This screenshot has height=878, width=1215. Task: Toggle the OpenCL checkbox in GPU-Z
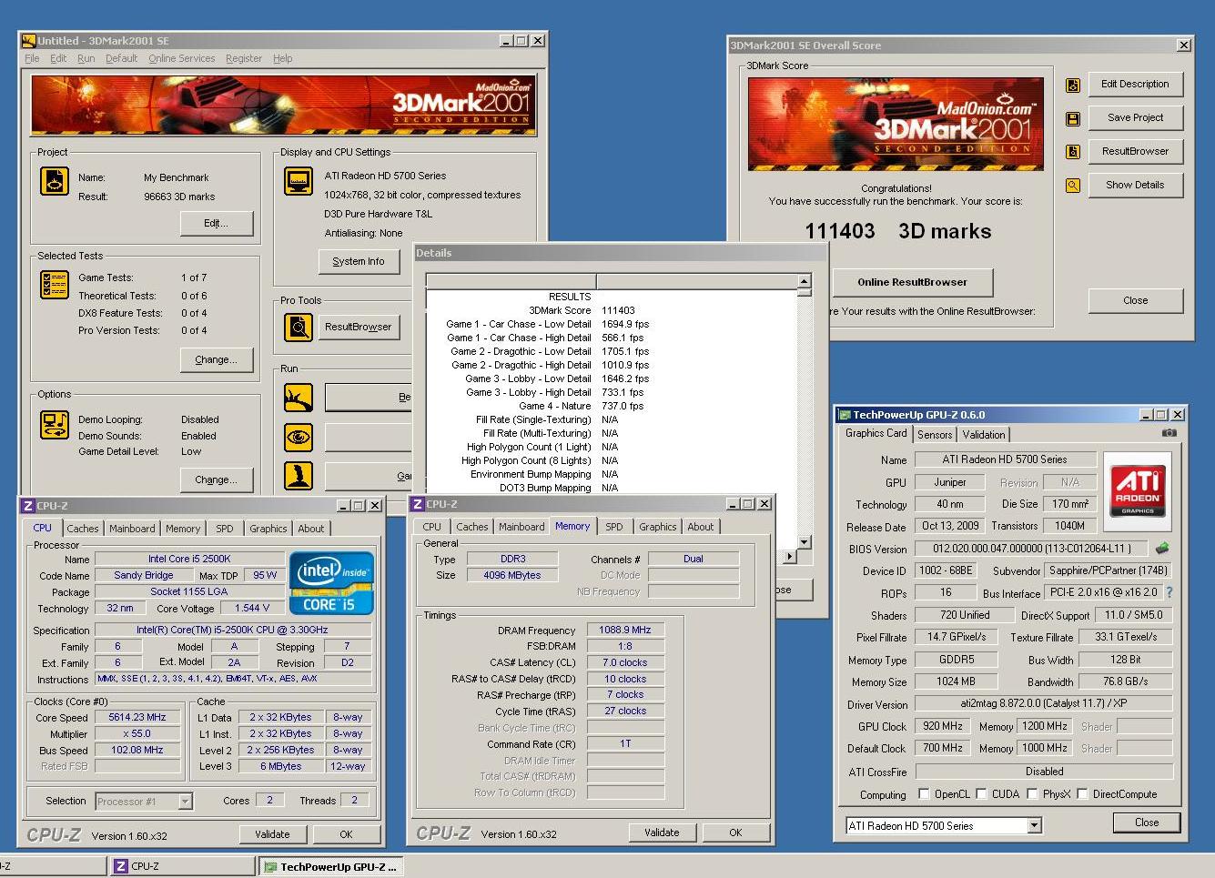pyautogui.click(x=924, y=793)
